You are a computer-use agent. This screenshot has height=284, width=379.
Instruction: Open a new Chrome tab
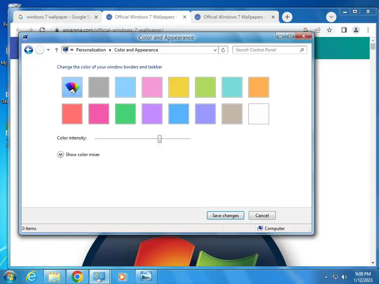point(287,17)
